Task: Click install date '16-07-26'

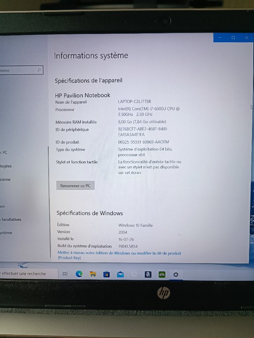Action: click(x=126, y=240)
